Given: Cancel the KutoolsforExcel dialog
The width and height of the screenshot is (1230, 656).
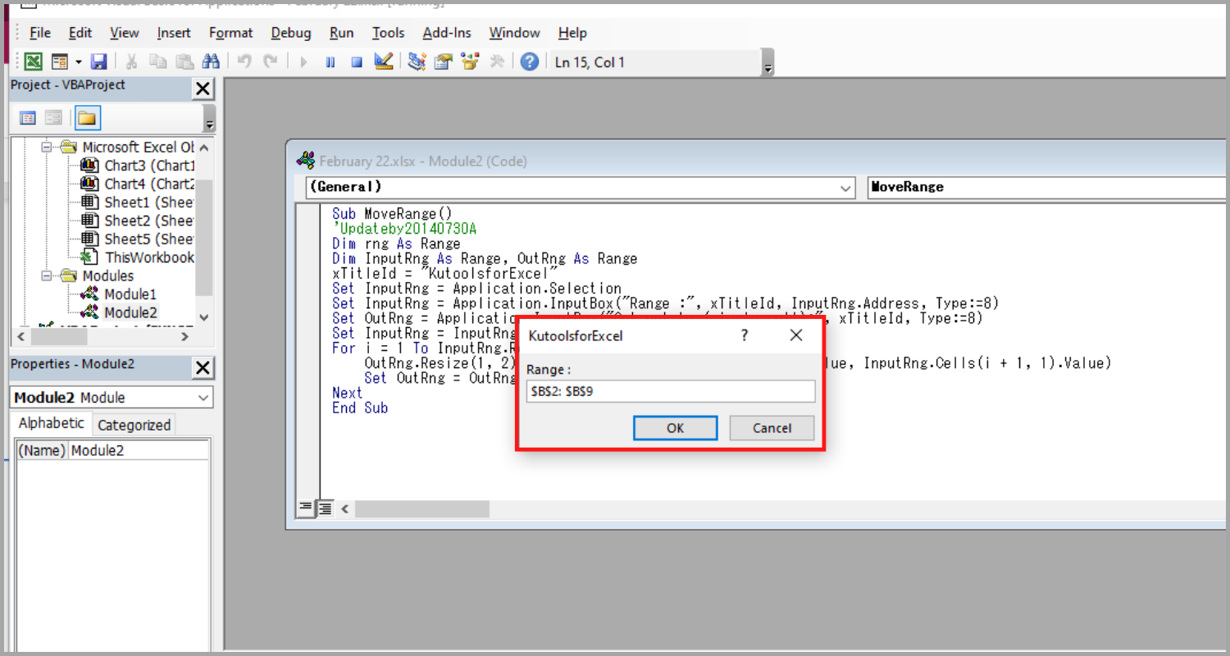Looking at the screenshot, I should (771, 427).
